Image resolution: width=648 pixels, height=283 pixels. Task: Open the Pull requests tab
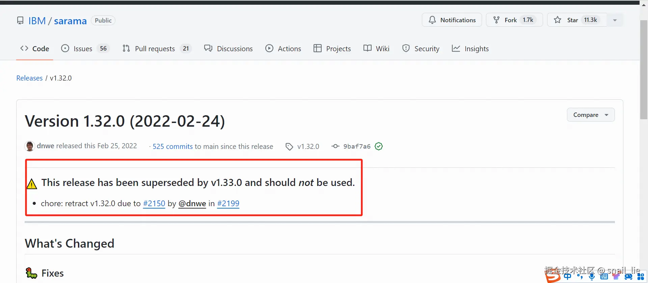point(157,49)
